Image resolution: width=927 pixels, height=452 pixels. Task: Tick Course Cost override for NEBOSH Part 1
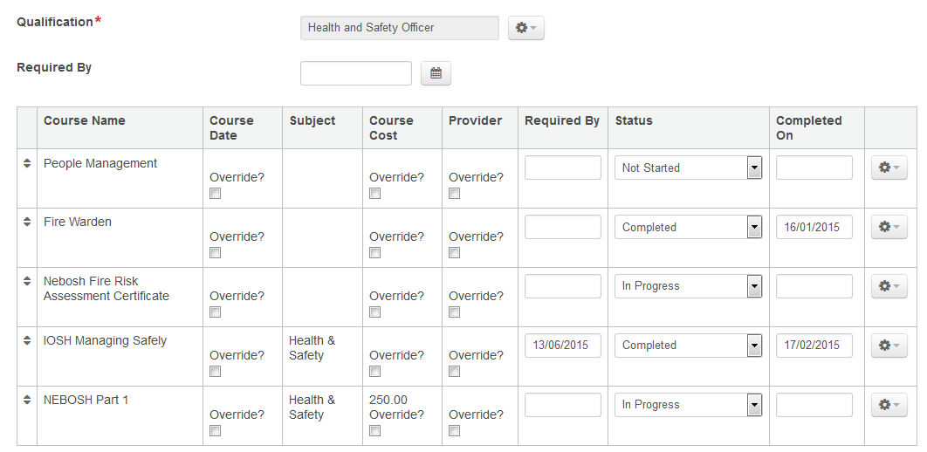click(x=375, y=430)
